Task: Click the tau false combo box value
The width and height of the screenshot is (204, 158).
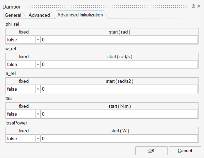Action: click(21, 114)
